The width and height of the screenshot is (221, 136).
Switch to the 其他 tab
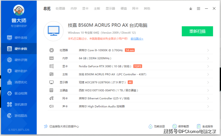tap(147, 9)
